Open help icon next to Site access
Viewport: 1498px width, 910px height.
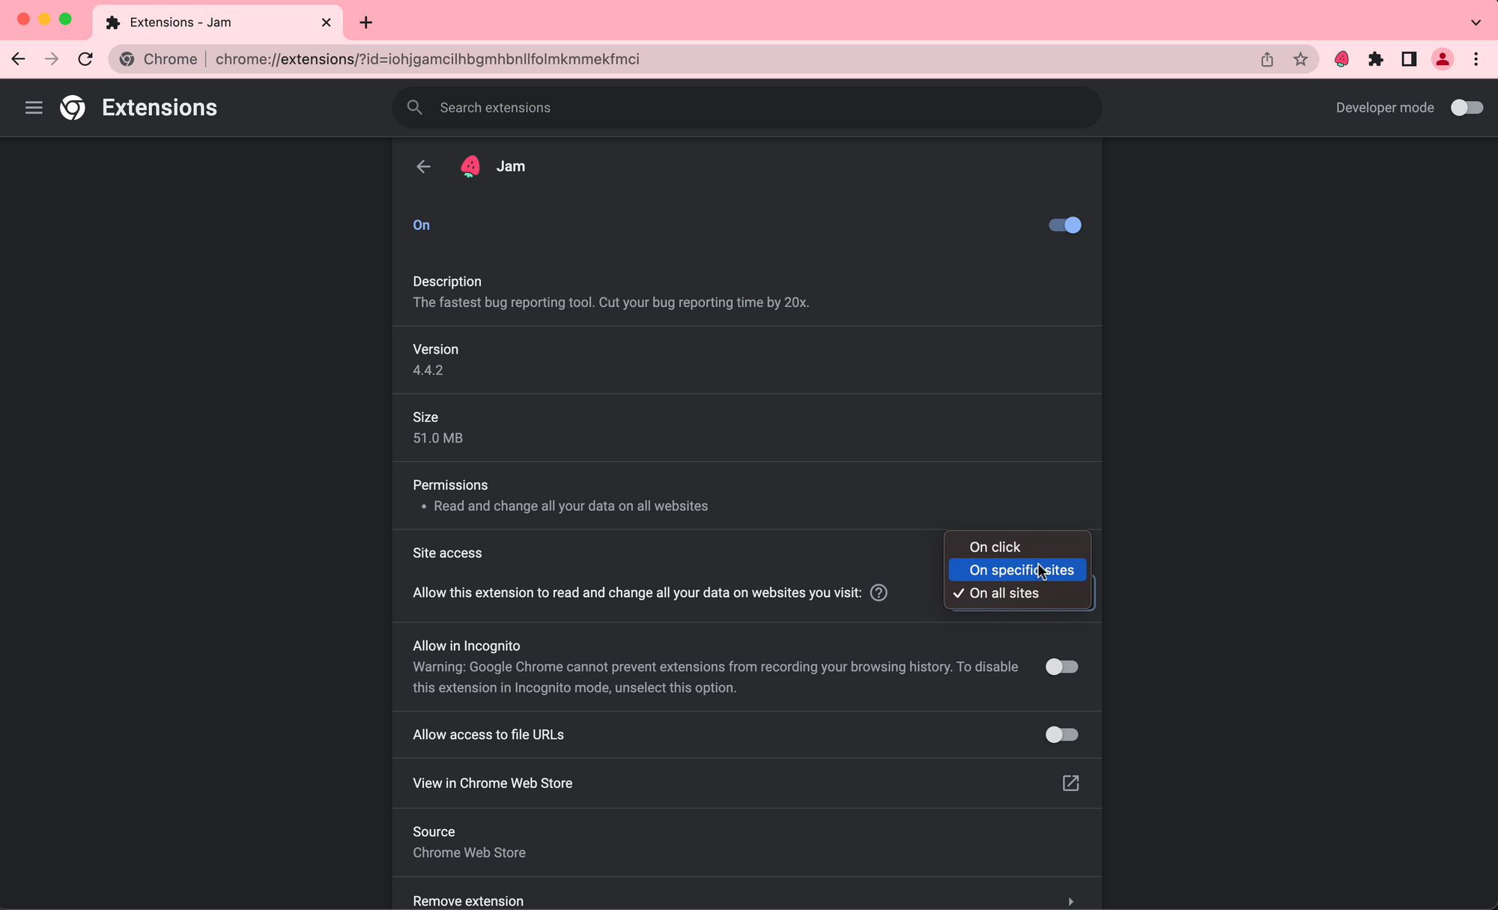879,593
